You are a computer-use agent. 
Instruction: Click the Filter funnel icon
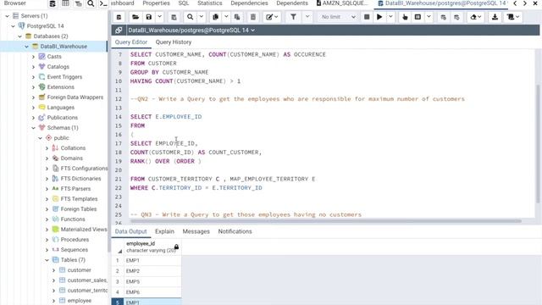pyautogui.click(x=293, y=17)
